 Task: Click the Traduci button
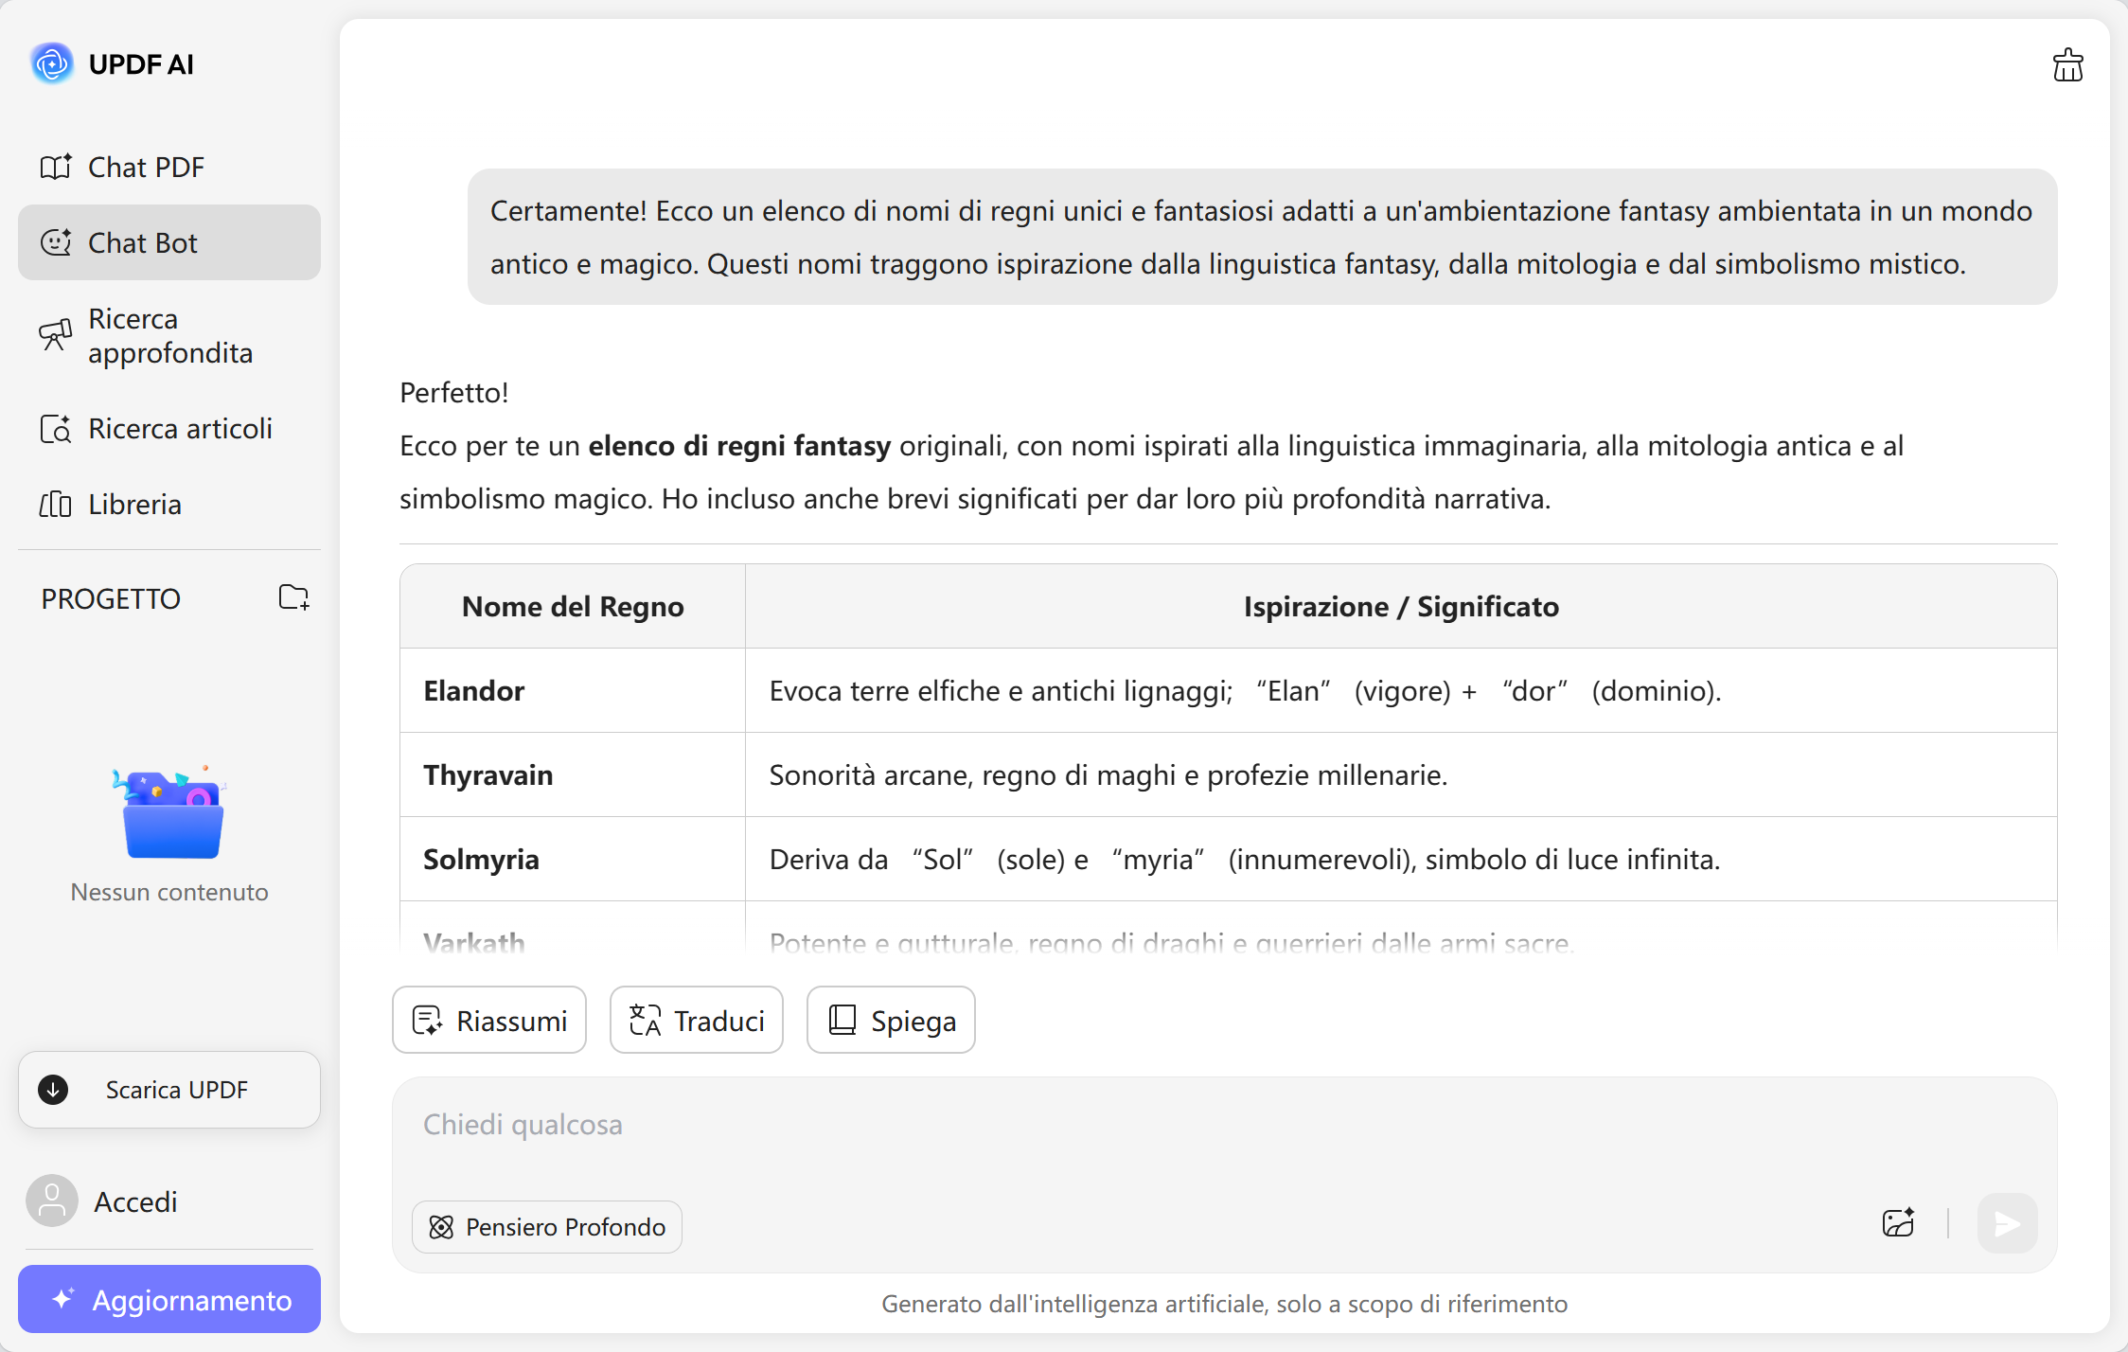(697, 1021)
